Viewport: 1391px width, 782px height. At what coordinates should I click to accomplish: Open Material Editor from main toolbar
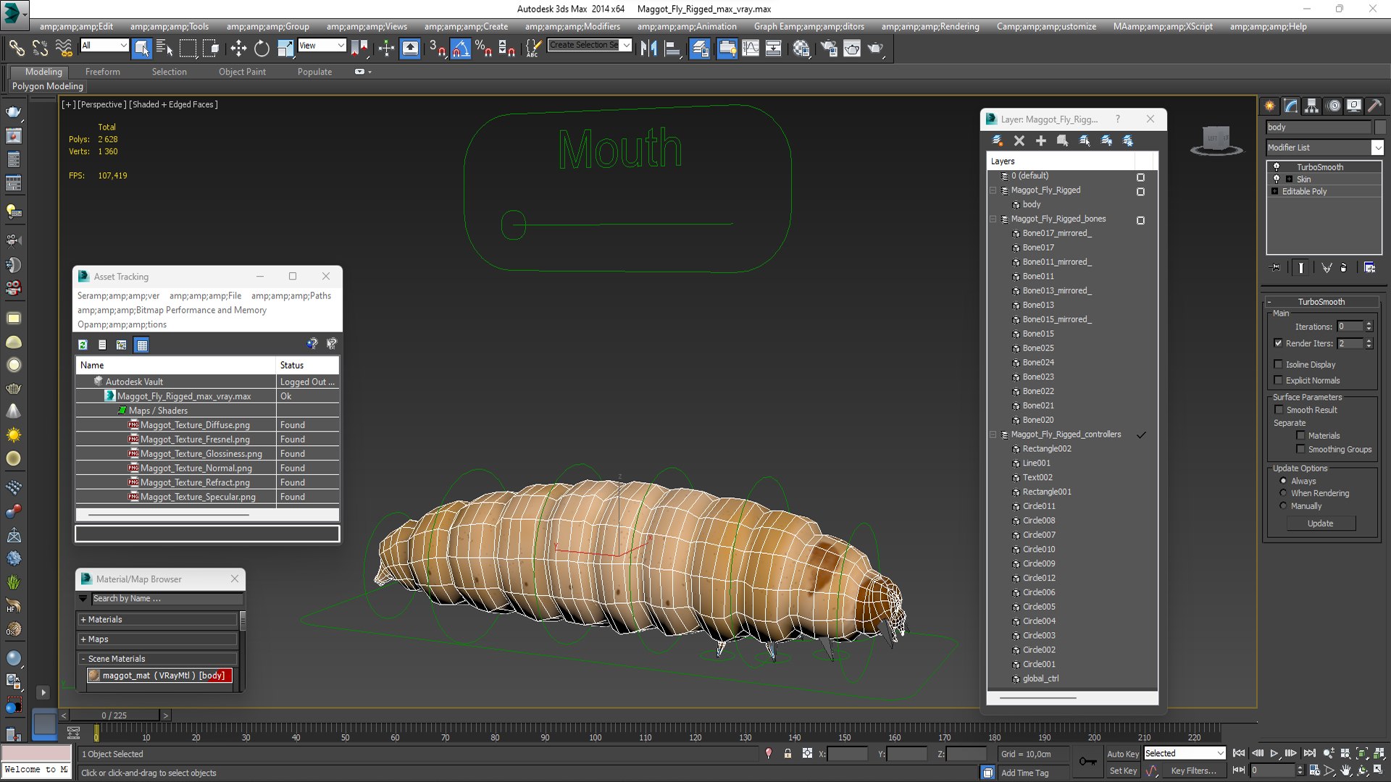coord(801,49)
